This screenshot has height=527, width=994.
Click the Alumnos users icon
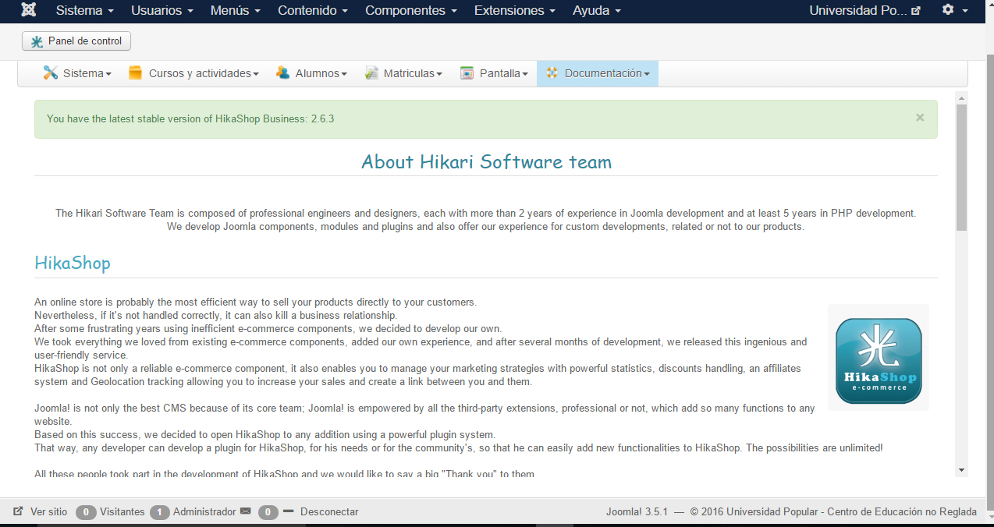[282, 73]
